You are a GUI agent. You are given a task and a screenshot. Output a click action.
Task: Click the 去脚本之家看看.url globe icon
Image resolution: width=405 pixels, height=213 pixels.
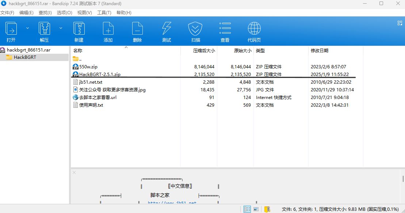(x=76, y=97)
